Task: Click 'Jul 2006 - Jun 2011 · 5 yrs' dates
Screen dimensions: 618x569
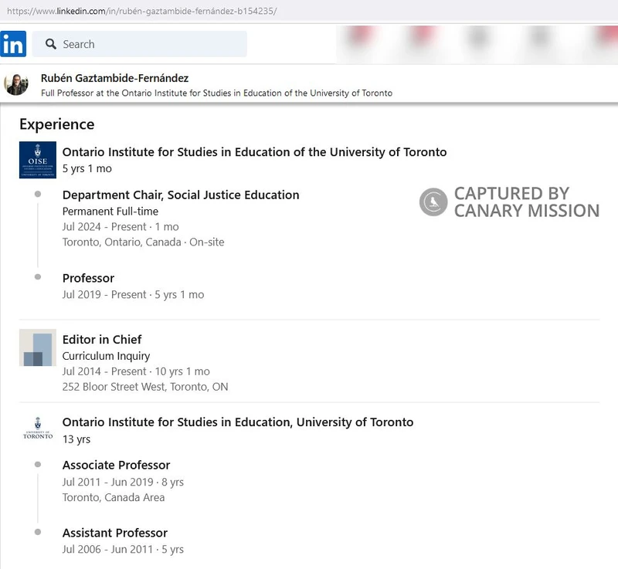Action: (x=123, y=549)
